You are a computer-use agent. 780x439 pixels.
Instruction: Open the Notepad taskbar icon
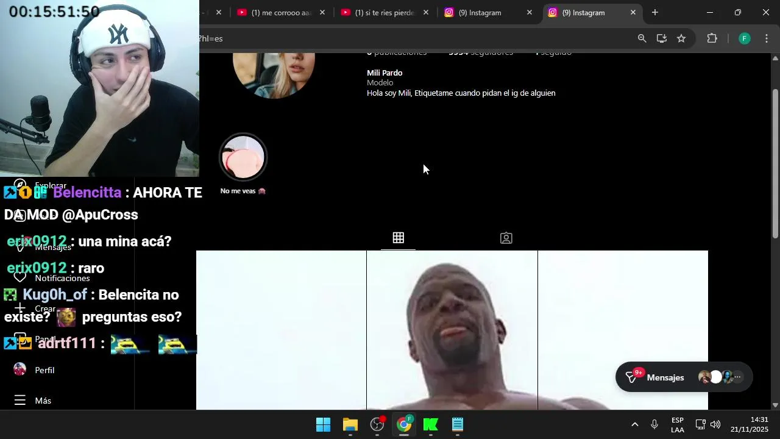[458, 424]
